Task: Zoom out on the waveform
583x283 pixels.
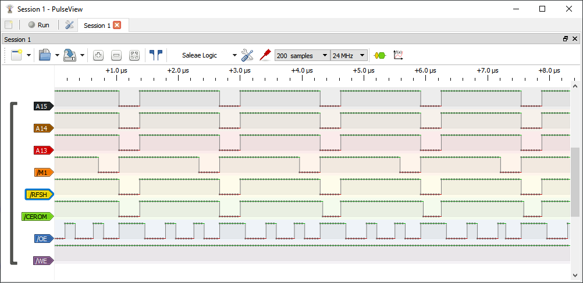Action: tap(116, 55)
